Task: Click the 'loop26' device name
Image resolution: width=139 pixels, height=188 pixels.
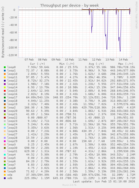Action: click(x=12, y=131)
